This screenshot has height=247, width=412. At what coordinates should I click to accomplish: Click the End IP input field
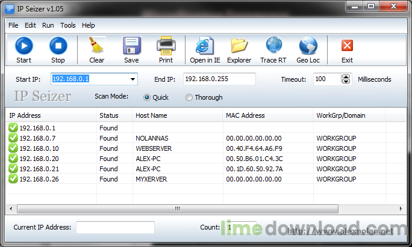[x=219, y=79]
